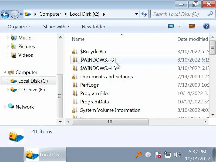Expand the Network tree node
This screenshot has width=216, height=162.
(x=5, y=107)
